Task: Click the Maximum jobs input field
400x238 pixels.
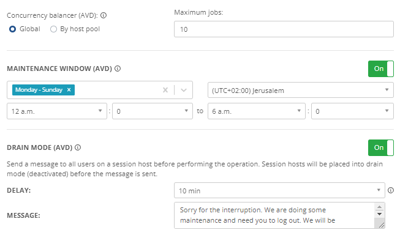Action: (x=284, y=29)
